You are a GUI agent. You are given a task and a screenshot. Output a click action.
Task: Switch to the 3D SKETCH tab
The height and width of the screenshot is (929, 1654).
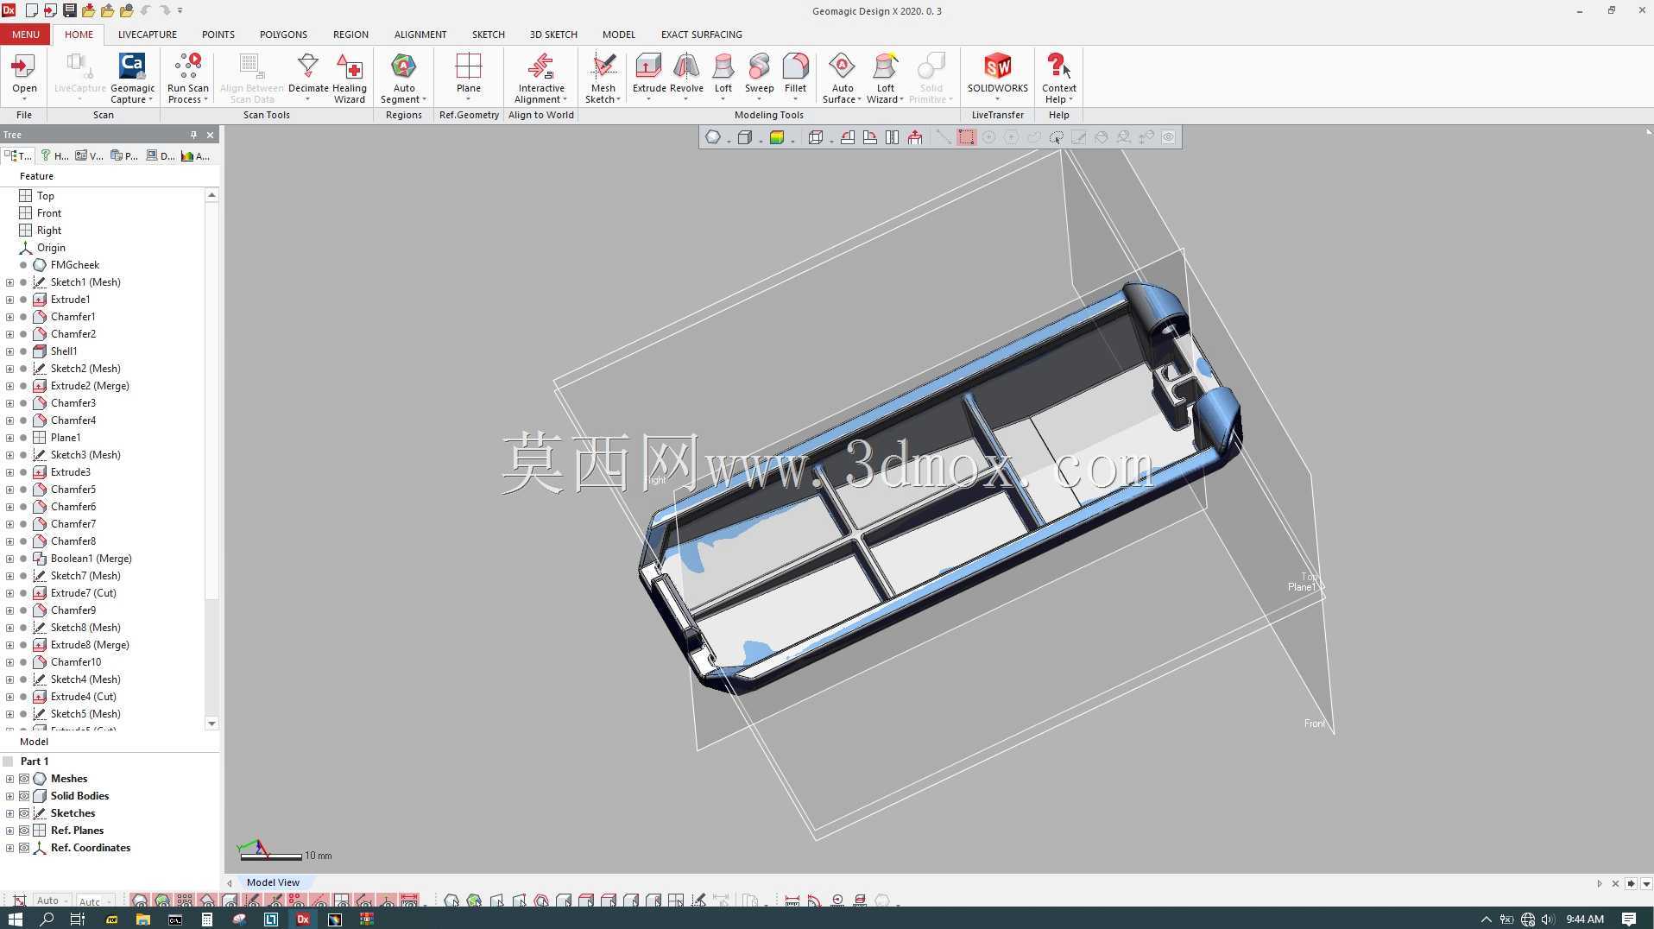click(553, 35)
